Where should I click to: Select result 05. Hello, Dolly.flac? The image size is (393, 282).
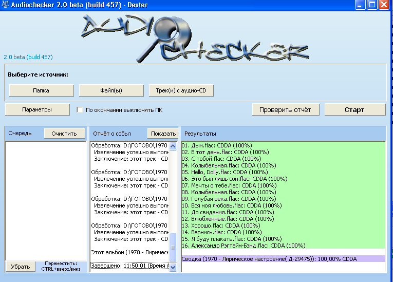pos(224,172)
